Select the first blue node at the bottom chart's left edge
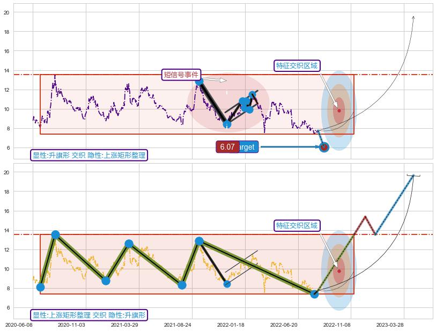This screenshot has height=331, width=436. tap(40, 287)
